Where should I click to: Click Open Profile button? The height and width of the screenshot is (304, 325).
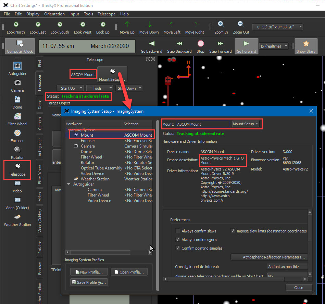click(129, 272)
